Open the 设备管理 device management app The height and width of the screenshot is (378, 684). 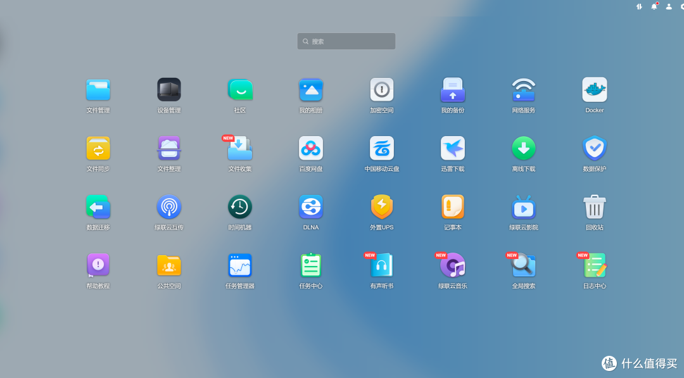click(x=169, y=91)
